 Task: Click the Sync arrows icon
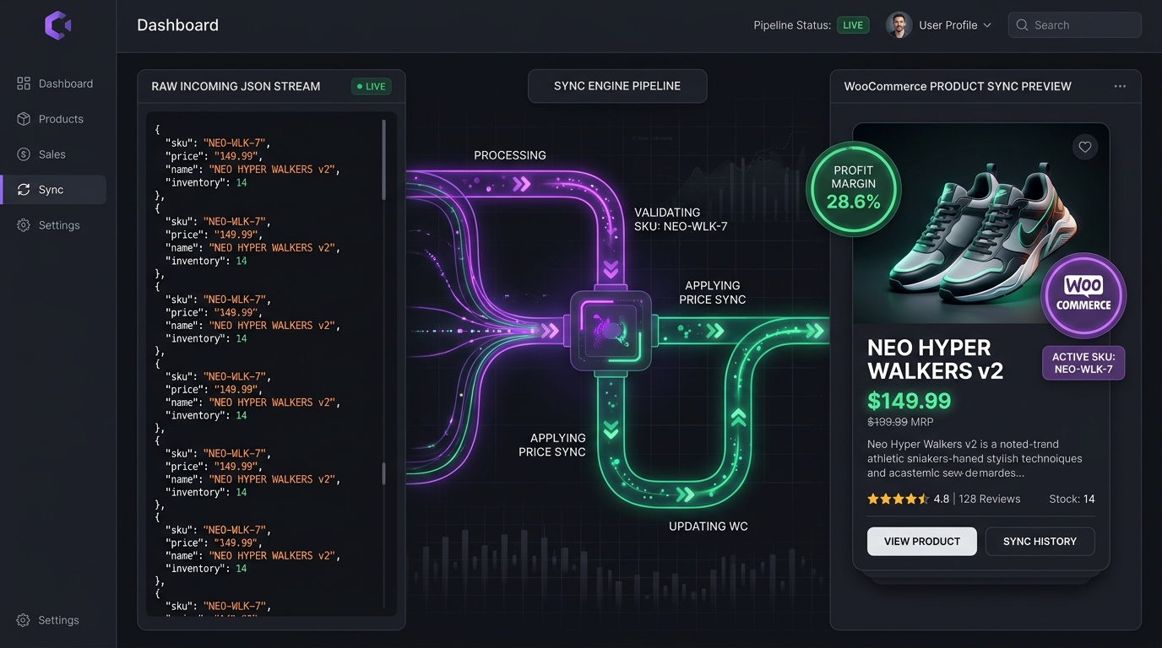point(24,190)
